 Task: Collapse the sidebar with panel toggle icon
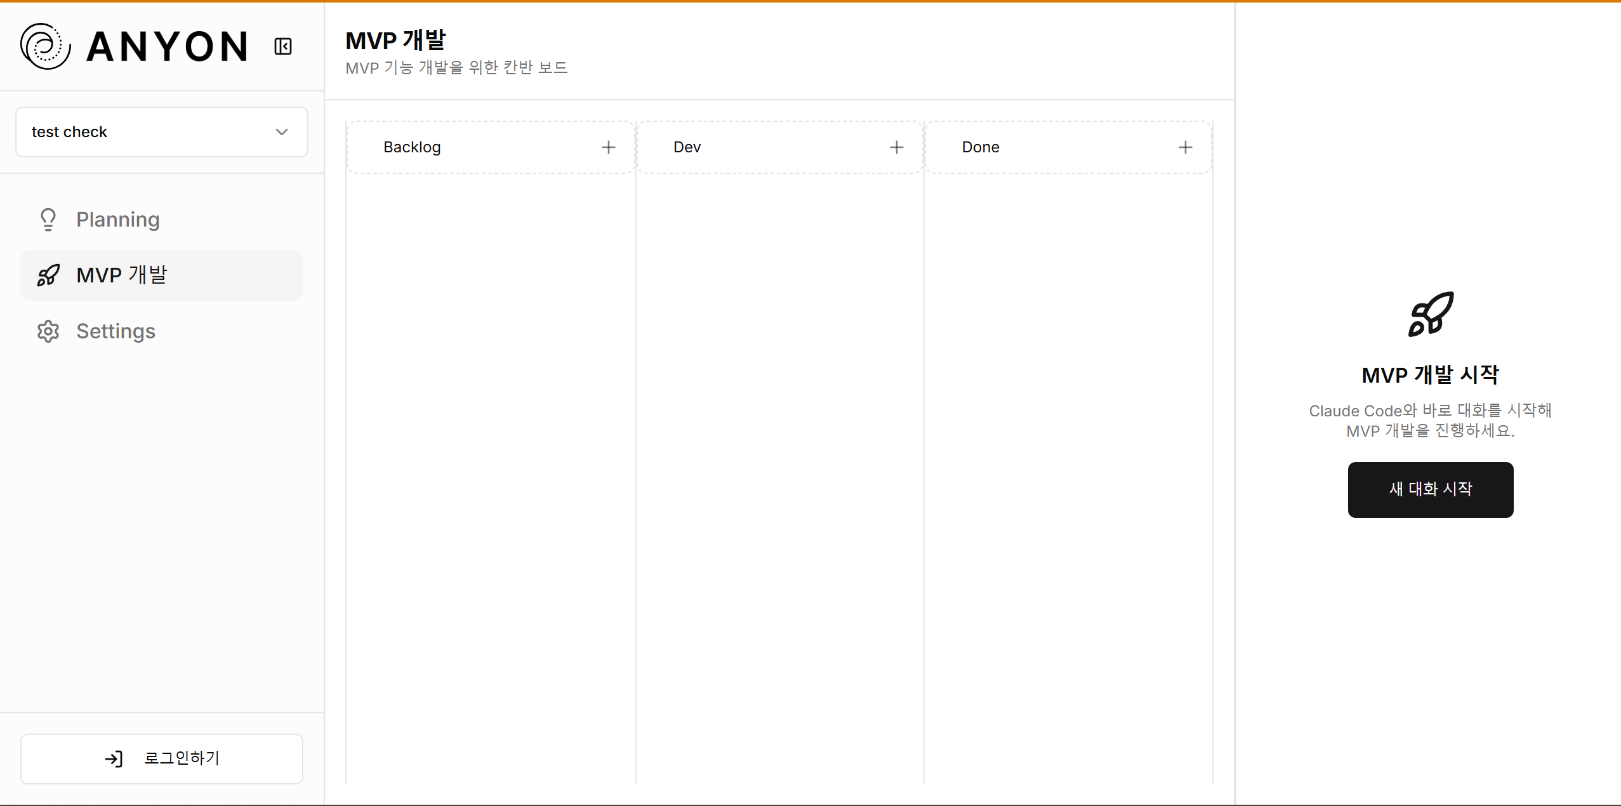pos(283,46)
